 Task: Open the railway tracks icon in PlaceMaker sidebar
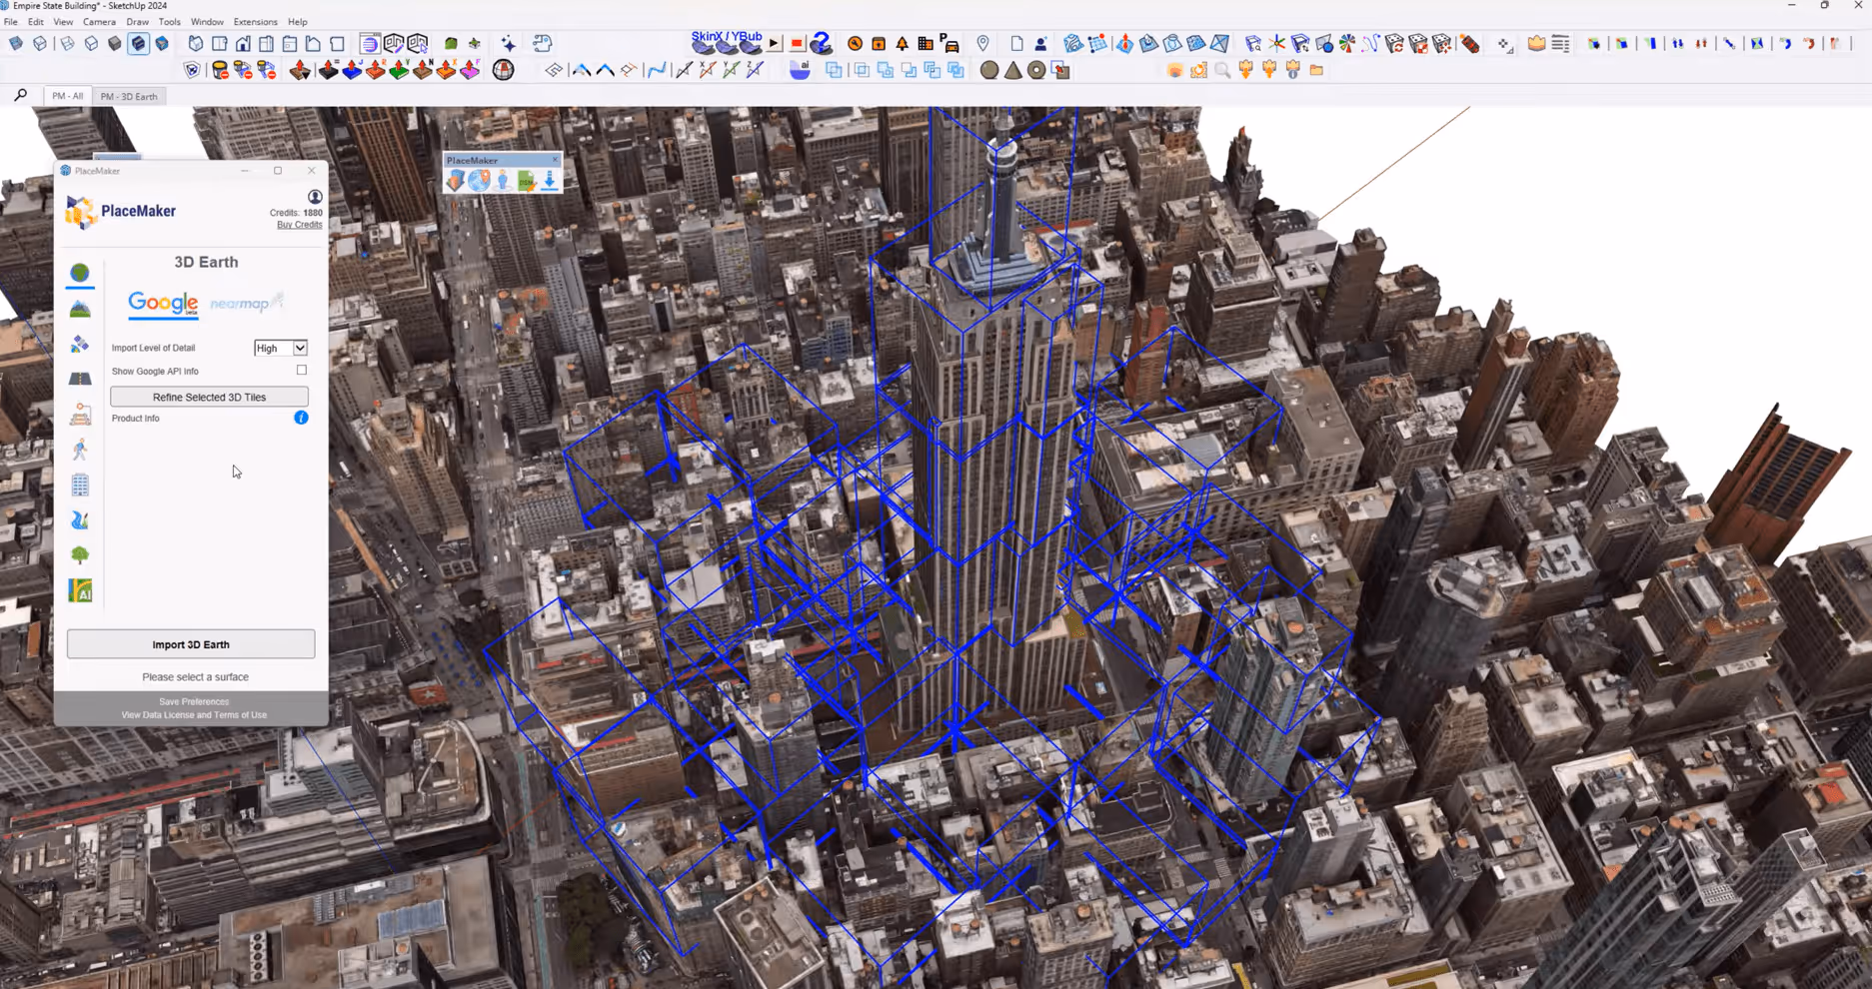coord(80,415)
